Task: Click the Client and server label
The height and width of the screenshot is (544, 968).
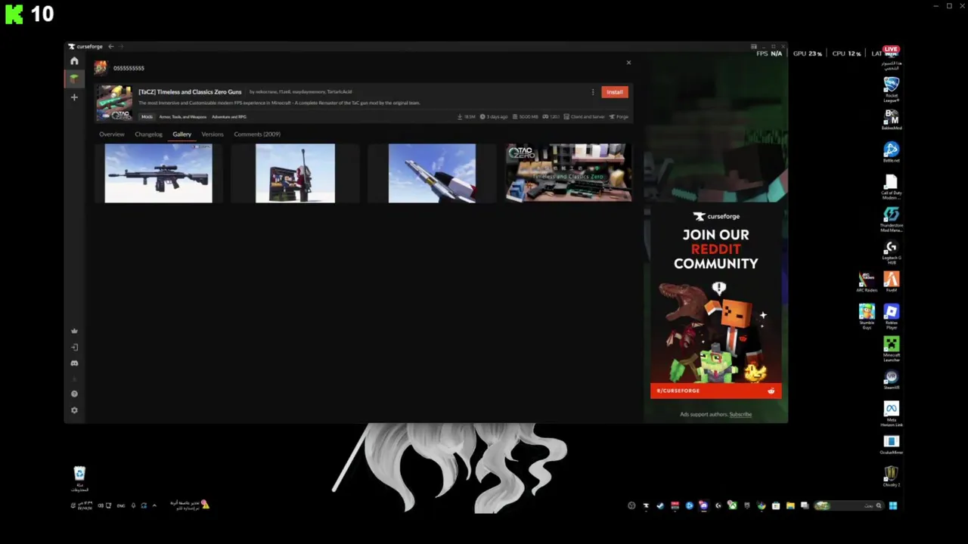Action: tap(585, 117)
